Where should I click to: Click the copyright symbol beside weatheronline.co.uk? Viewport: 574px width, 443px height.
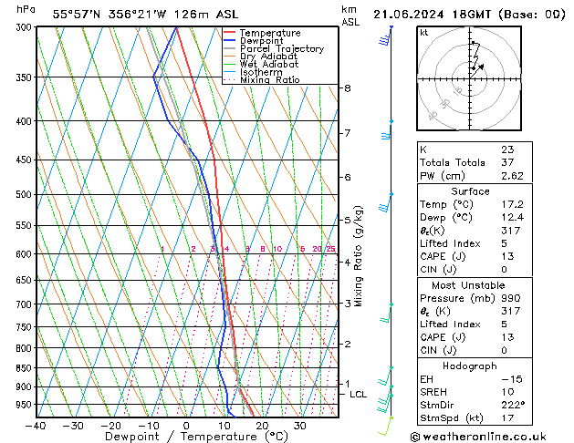click(417, 437)
